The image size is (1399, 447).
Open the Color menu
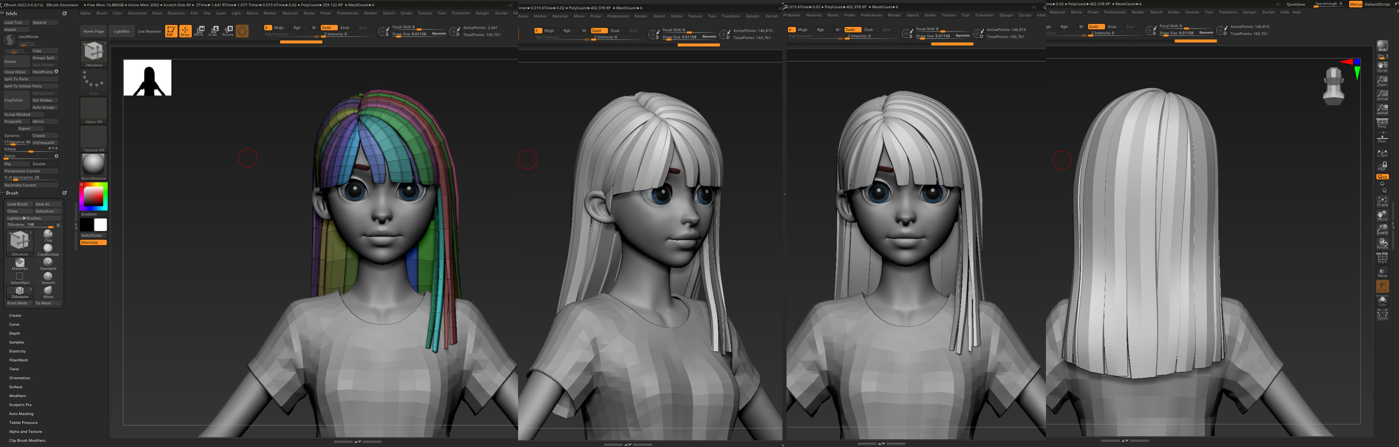[x=117, y=13]
